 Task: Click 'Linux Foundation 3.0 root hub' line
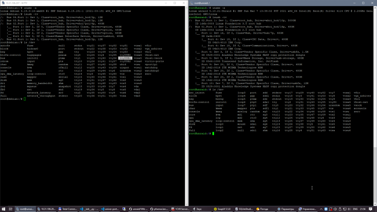point(228,23)
